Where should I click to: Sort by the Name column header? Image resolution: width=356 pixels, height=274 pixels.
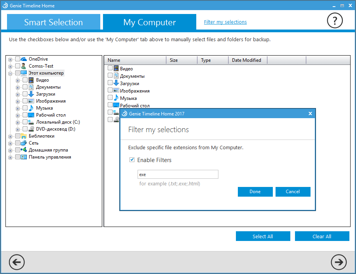135,60
